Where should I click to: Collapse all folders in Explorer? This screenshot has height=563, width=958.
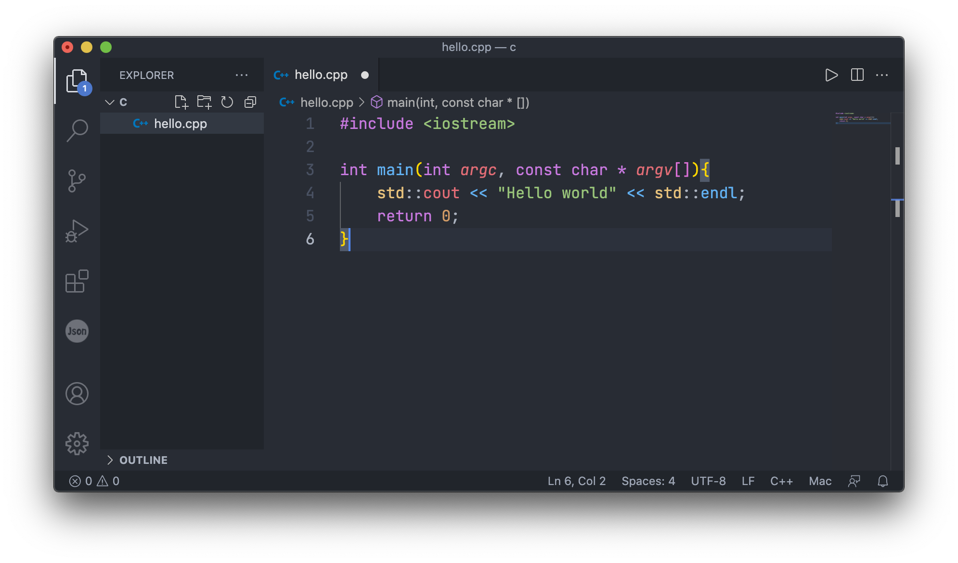[250, 102]
